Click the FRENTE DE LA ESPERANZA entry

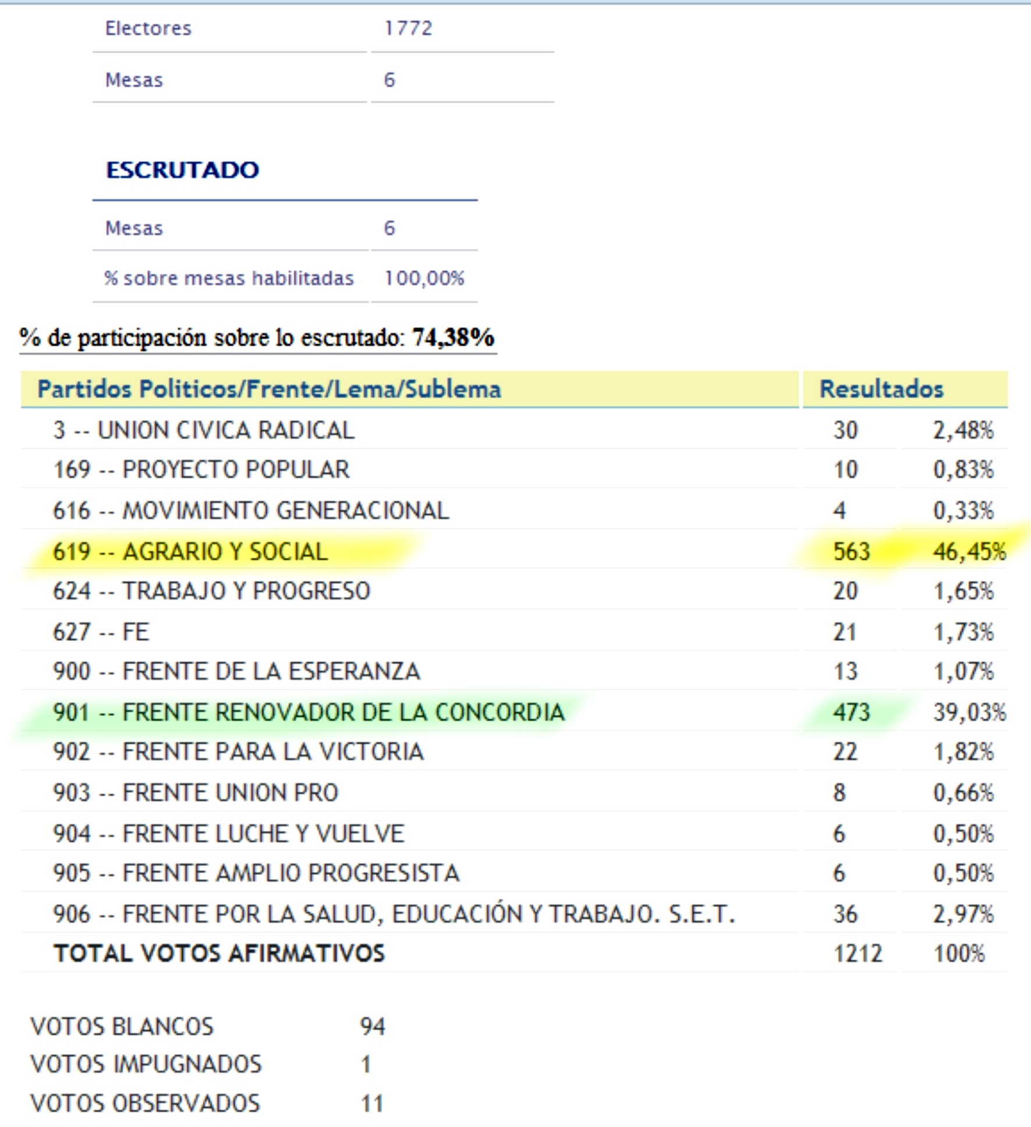tap(271, 671)
